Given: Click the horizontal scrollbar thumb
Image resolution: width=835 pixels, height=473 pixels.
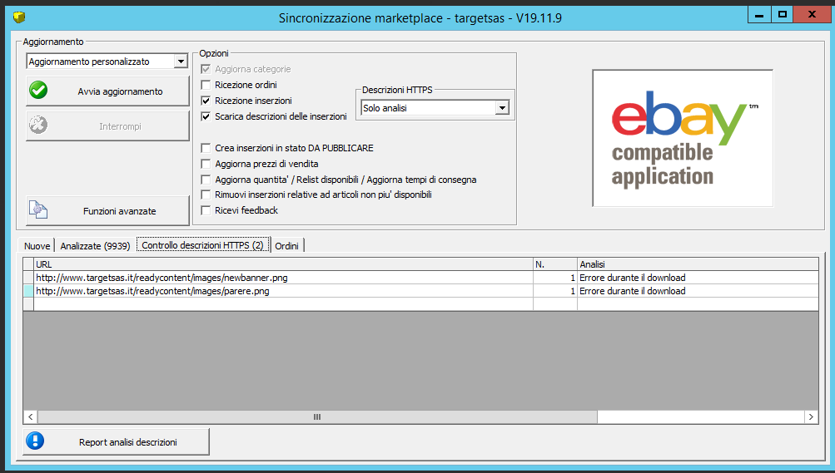Looking at the screenshot, I should pos(317,416).
